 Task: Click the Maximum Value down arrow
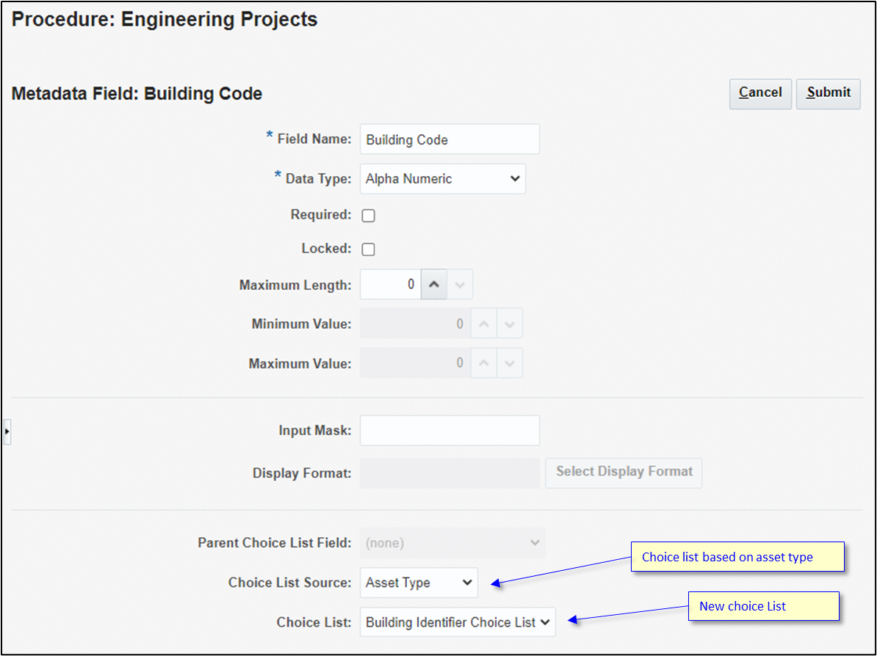click(x=510, y=362)
